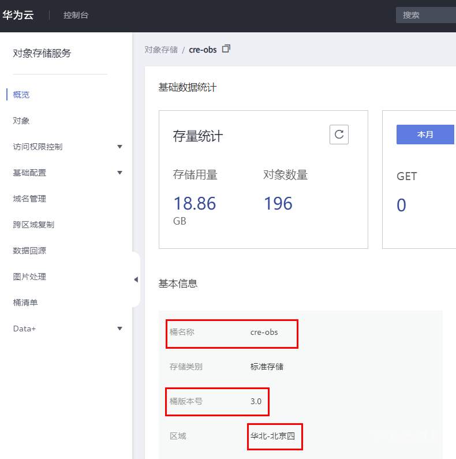Open the 华为云 home logo
456x459 pixels.
18,15
